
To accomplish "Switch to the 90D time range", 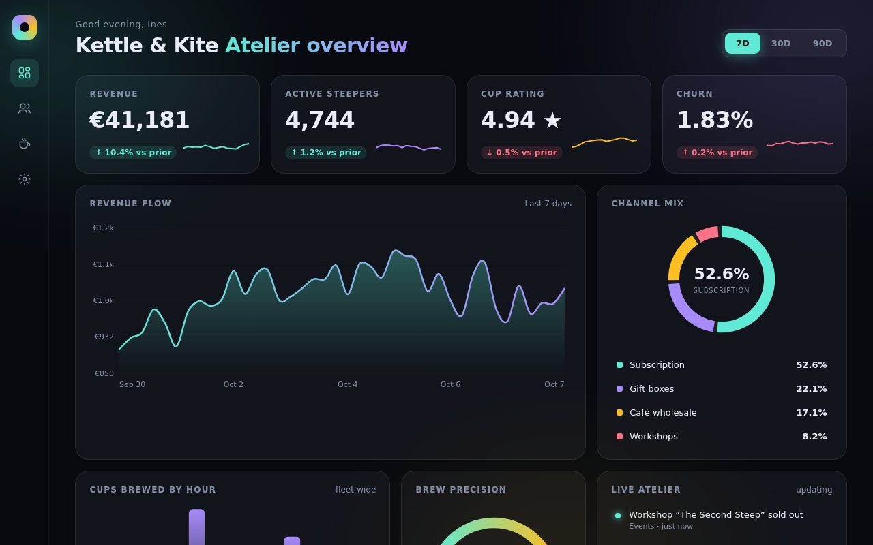I will click(823, 44).
